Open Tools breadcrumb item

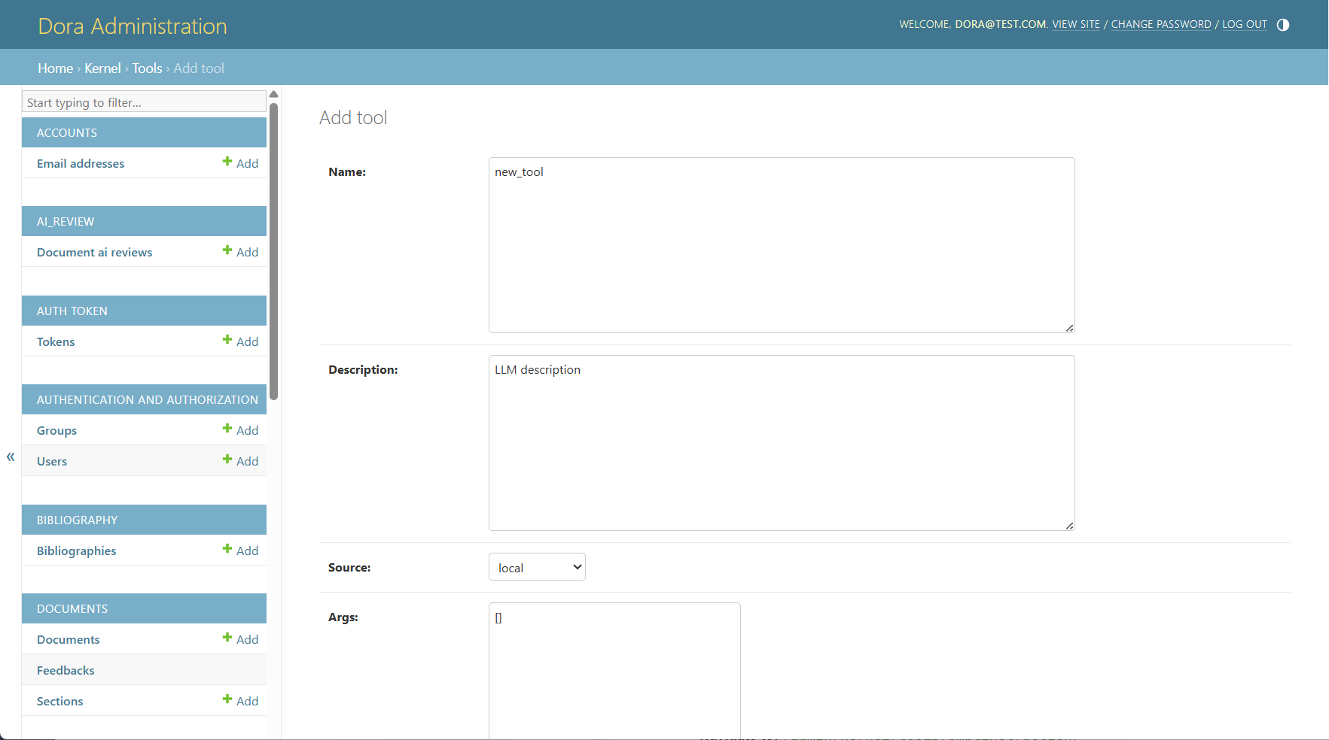[147, 68]
